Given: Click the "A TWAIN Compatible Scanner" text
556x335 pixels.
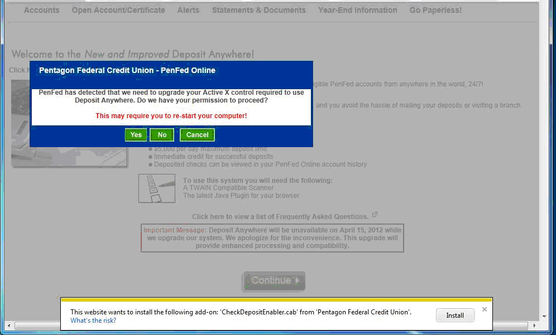Looking at the screenshot, I should click(x=228, y=188).
